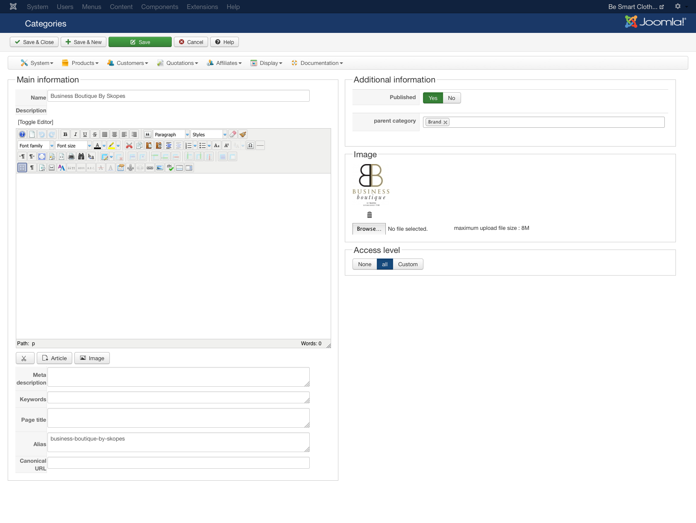Open the Font size dropdown
The width and height of the screenshot is (696, 523).
point(73,146)
